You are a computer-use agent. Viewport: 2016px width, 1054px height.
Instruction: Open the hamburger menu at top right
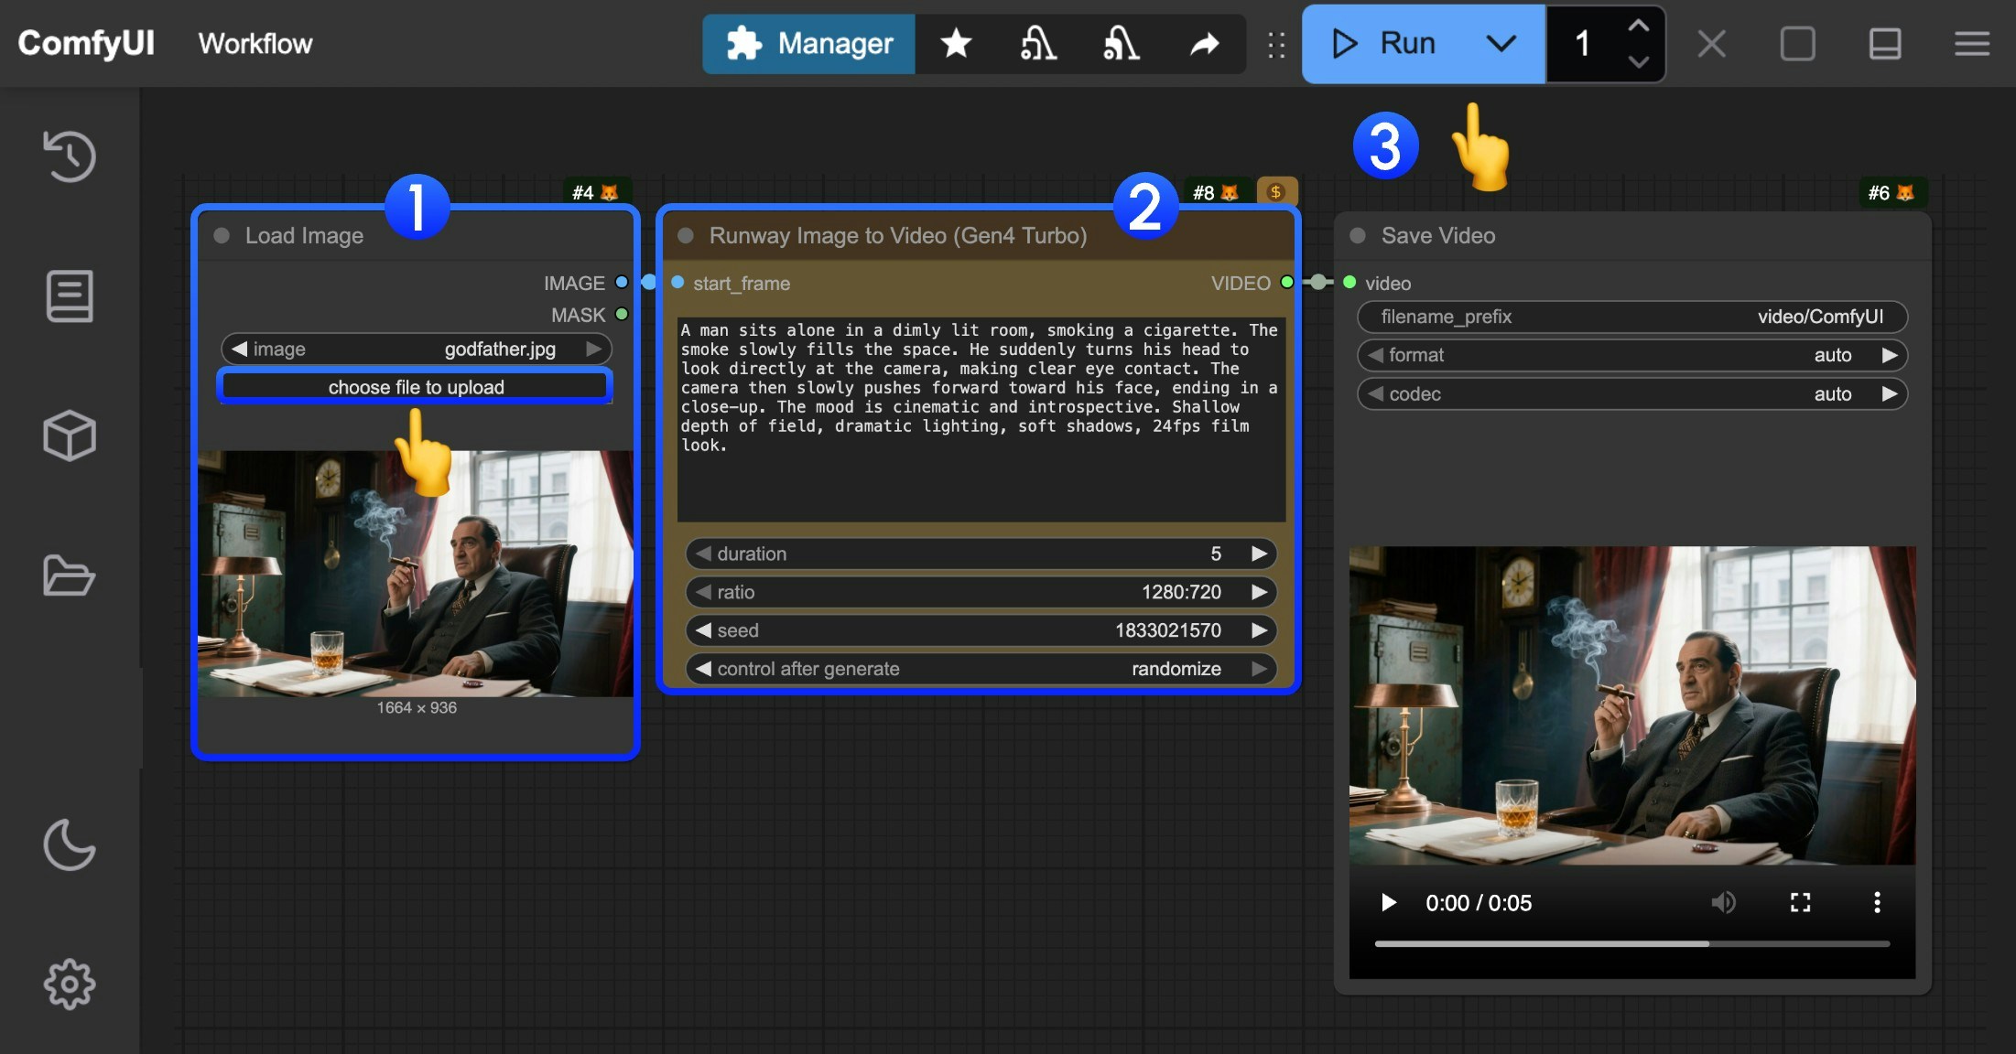[x=1973, y=43]
